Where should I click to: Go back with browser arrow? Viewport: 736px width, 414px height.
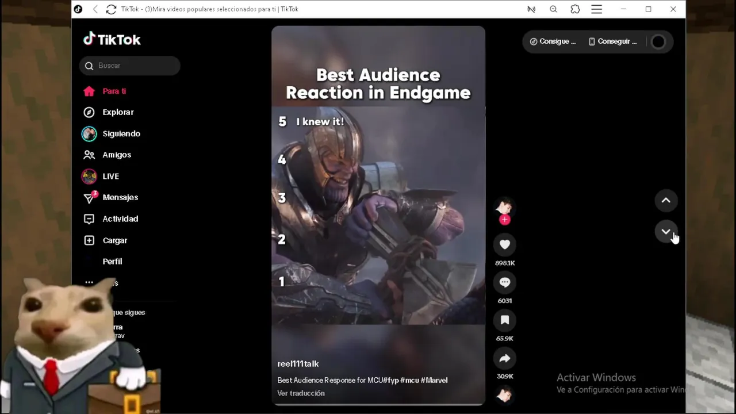point(95,9)
